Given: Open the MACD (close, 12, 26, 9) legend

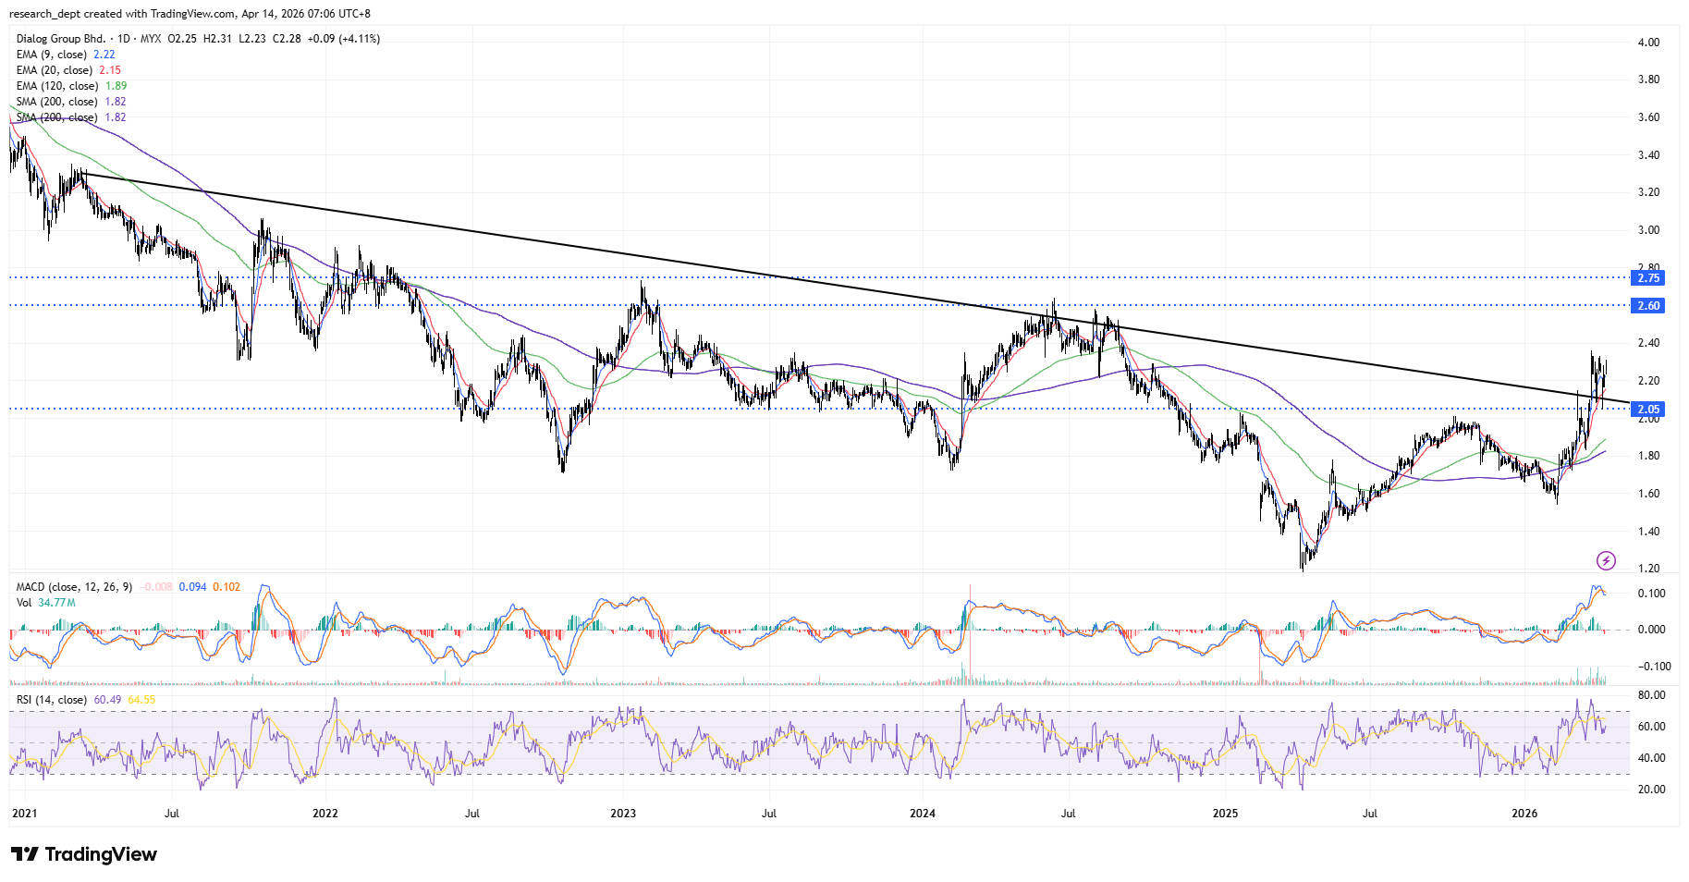Looking at the screenshot, I should point(74,587).
